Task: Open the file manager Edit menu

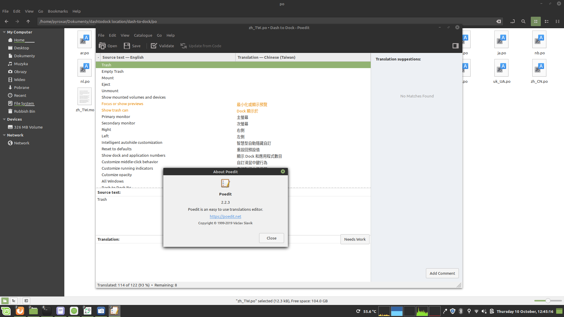Action: pyautogui.click(x=17, y=11)
